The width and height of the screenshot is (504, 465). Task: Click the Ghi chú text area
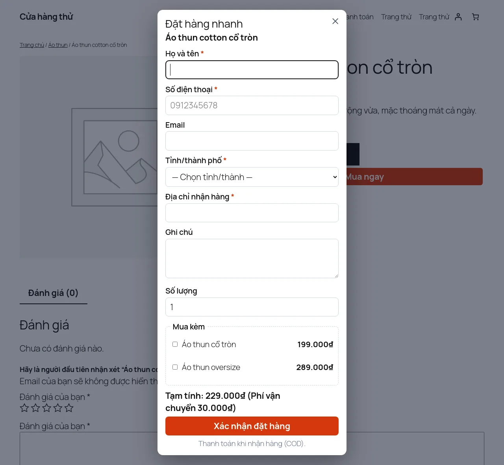[252, 259]
